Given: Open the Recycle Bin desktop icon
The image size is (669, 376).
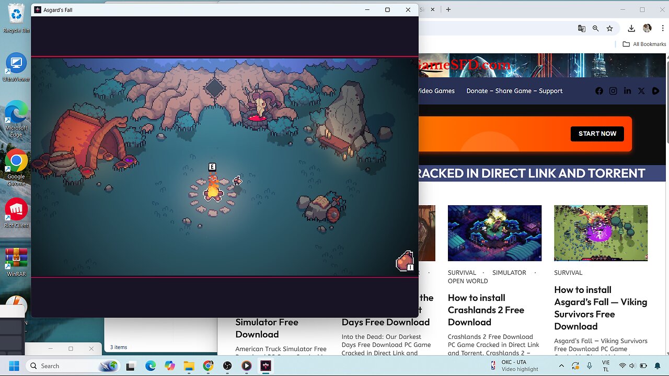Looking at the screenshot, I should pyautogui.click(x=16, y=19).
